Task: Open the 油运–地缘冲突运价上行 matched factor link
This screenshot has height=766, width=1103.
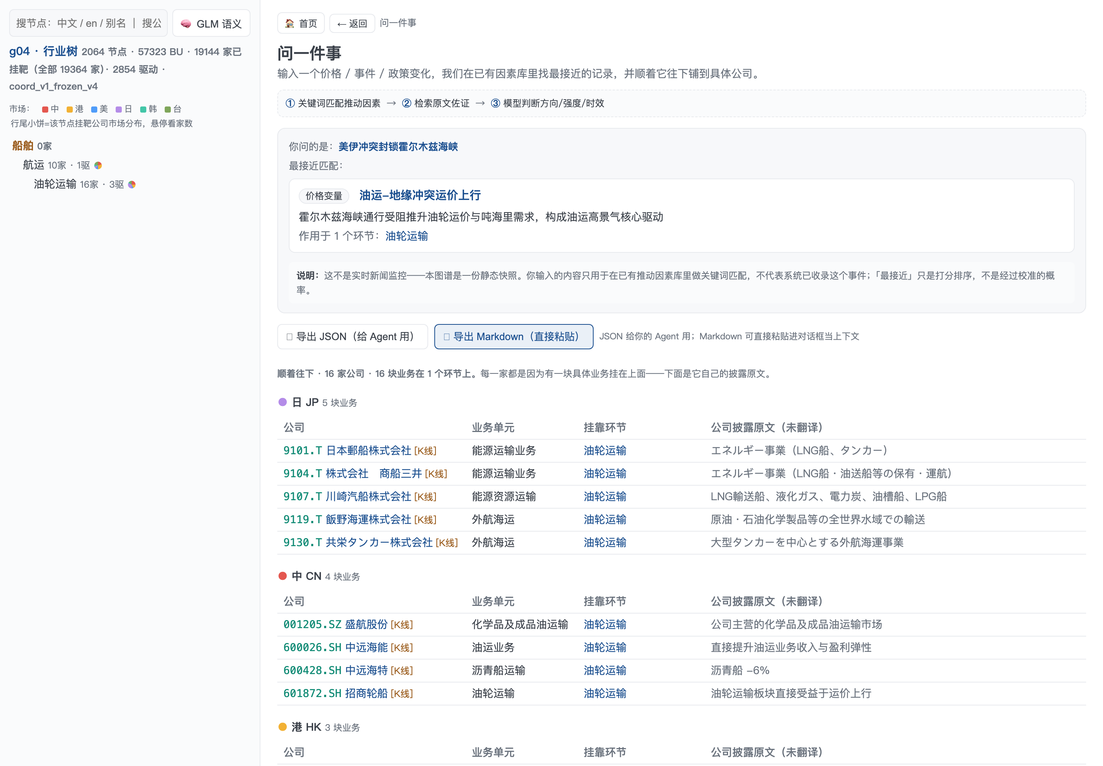Action: [420, 195]
